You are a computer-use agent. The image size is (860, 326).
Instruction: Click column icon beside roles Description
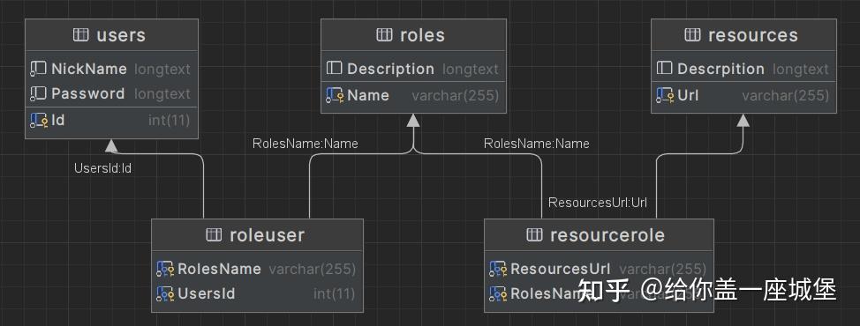334,69
